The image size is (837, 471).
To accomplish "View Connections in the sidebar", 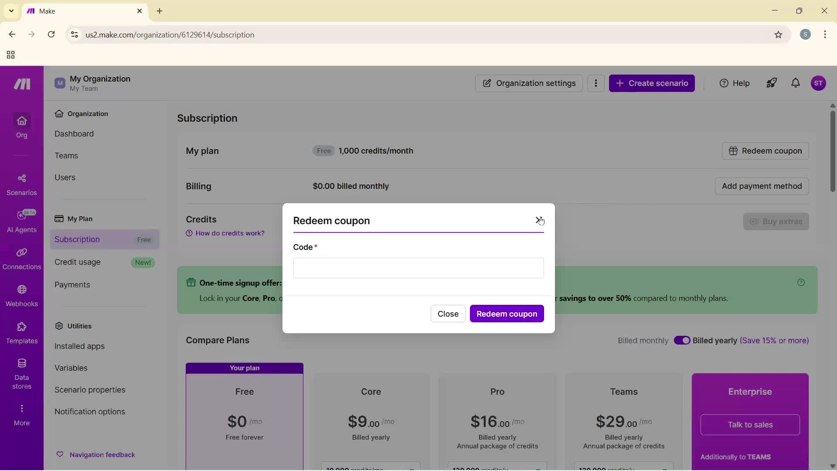I will pos(21,259).
